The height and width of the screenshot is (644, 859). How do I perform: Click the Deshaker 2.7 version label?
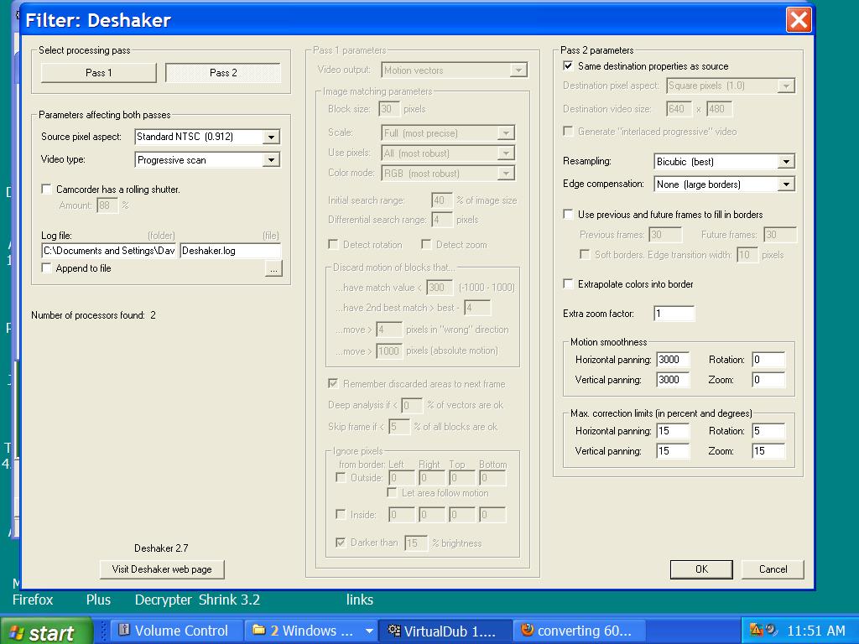click(161, 548)
